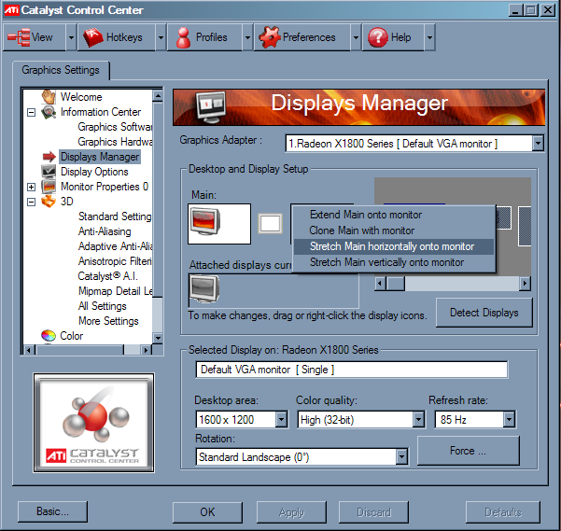Click the Defaults button
Screen dimensions: 561x531
click(503, 512)
